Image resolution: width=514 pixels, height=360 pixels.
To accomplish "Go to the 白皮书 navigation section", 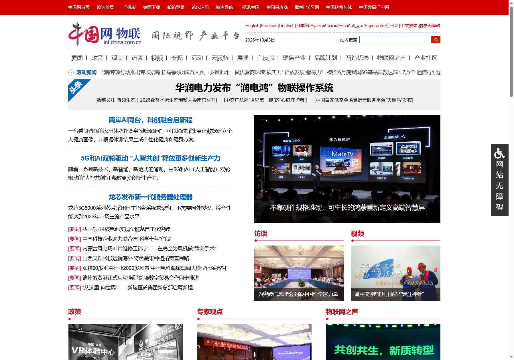I will [x=265, y=58].
